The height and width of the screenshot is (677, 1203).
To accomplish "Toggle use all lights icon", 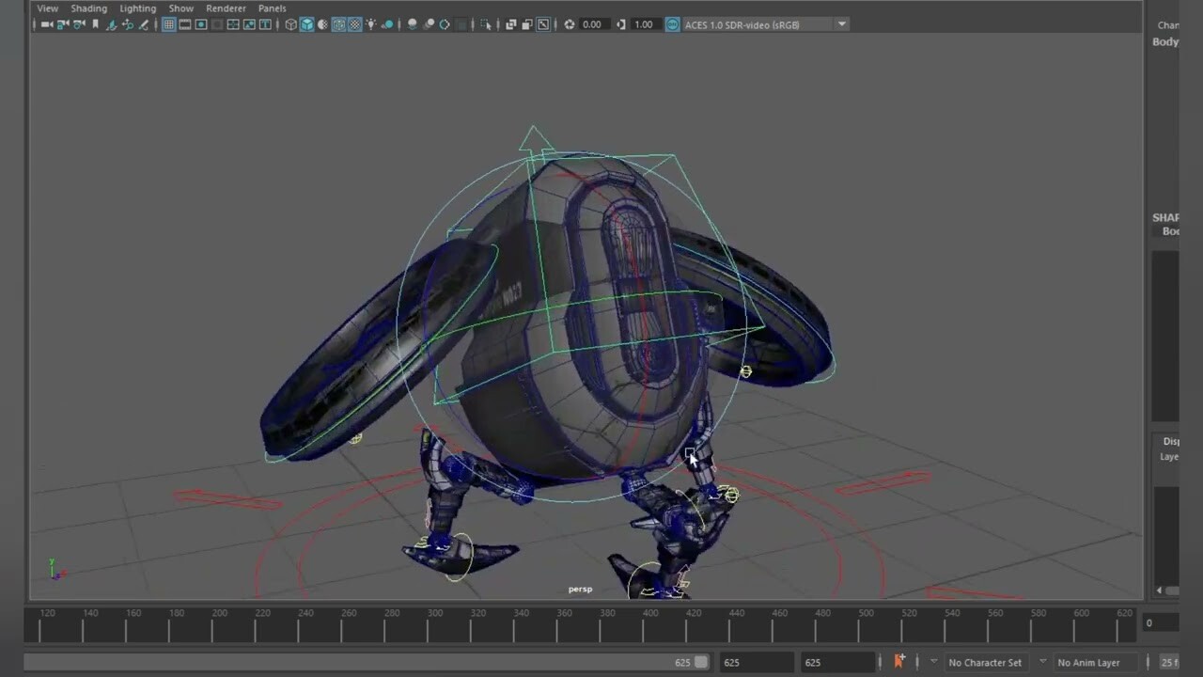I will click(371, 24).
